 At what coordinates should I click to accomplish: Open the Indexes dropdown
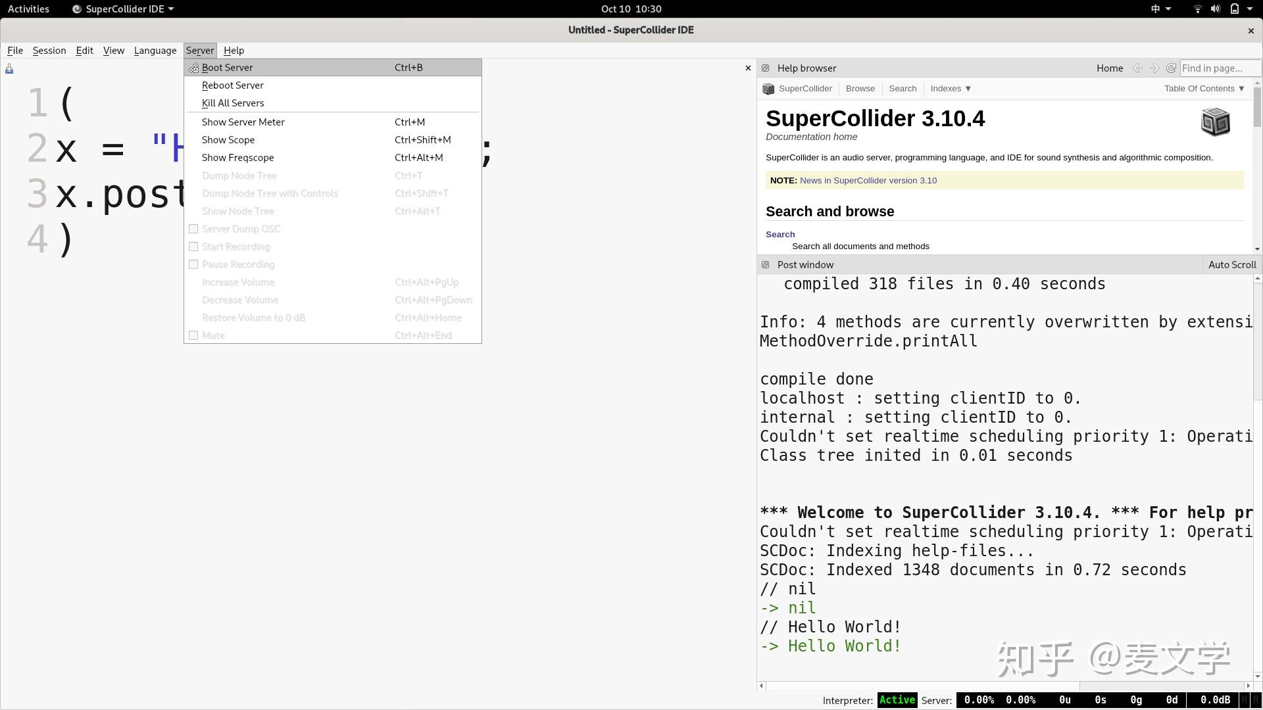pyautogui.click(x=949, y=88)
